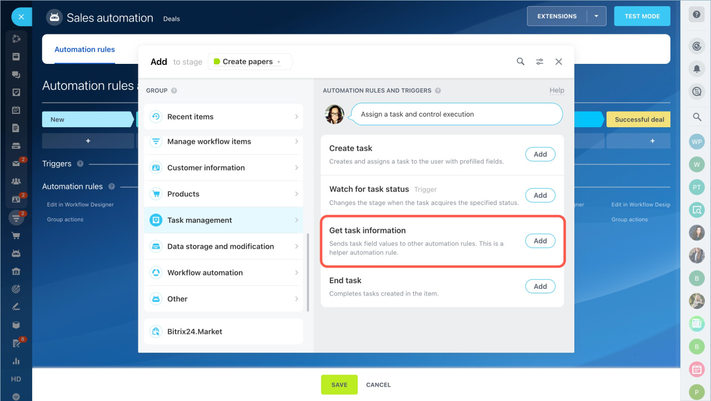Click the Help link in rules panel
The width and height of the screenshot is (711, 401).
(x=557, y=91)
